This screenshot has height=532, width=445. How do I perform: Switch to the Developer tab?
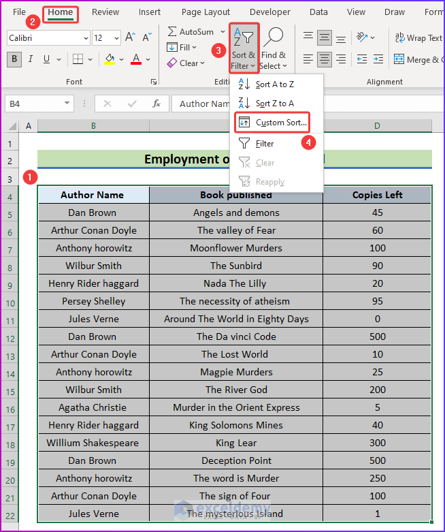(x=269, y=12)
